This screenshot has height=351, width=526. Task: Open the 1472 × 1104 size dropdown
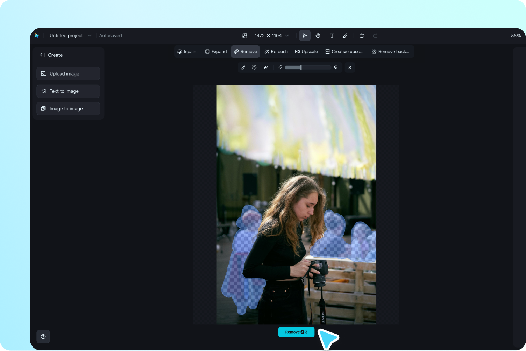coord(272,36)
